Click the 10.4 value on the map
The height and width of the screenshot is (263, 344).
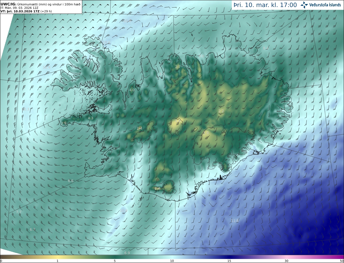46,67
